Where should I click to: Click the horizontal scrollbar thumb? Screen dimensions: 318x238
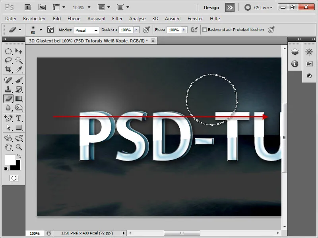(182, 233)
